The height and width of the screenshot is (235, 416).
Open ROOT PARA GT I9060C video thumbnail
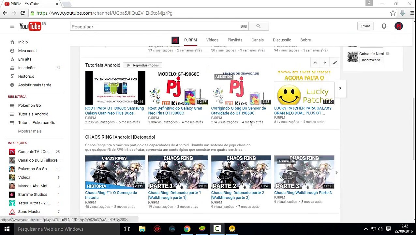point(115,88)
